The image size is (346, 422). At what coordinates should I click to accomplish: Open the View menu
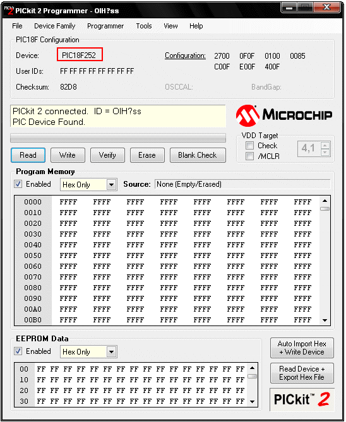point(170,26)
